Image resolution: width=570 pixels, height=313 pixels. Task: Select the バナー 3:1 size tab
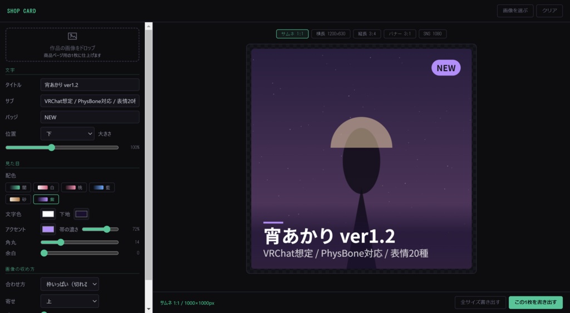(400, 34)
